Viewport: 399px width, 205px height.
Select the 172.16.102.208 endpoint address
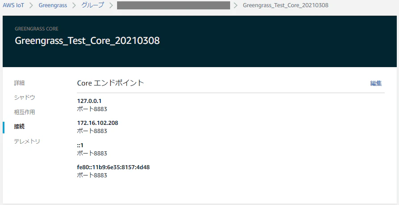click(x=97, y=123)
